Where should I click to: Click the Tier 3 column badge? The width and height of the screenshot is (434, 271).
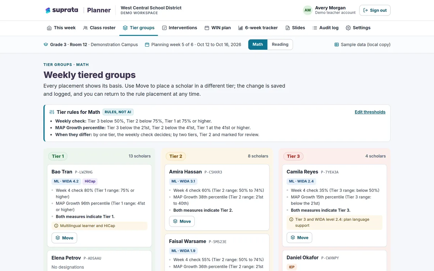tap(293, 156)
